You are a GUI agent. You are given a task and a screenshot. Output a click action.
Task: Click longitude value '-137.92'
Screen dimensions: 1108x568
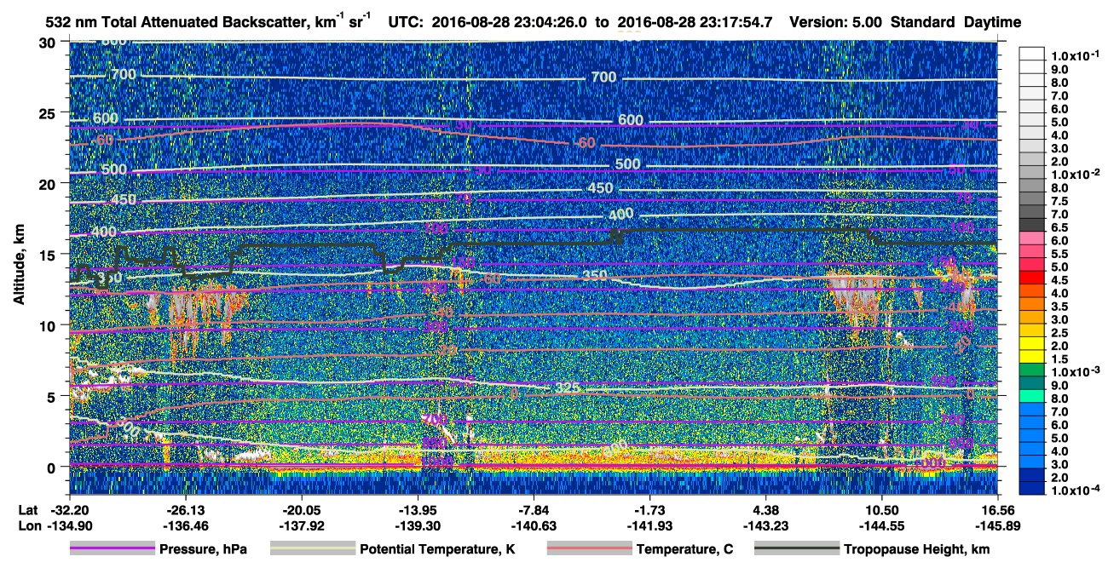coord(301,526)
